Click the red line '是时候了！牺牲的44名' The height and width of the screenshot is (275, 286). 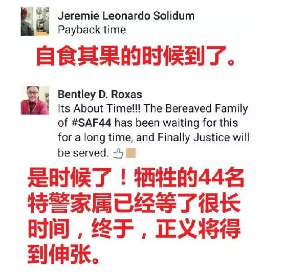pos(136,177)
